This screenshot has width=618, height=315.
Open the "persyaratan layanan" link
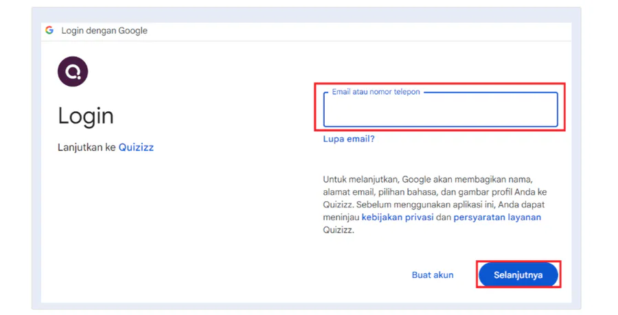(497, 218)
